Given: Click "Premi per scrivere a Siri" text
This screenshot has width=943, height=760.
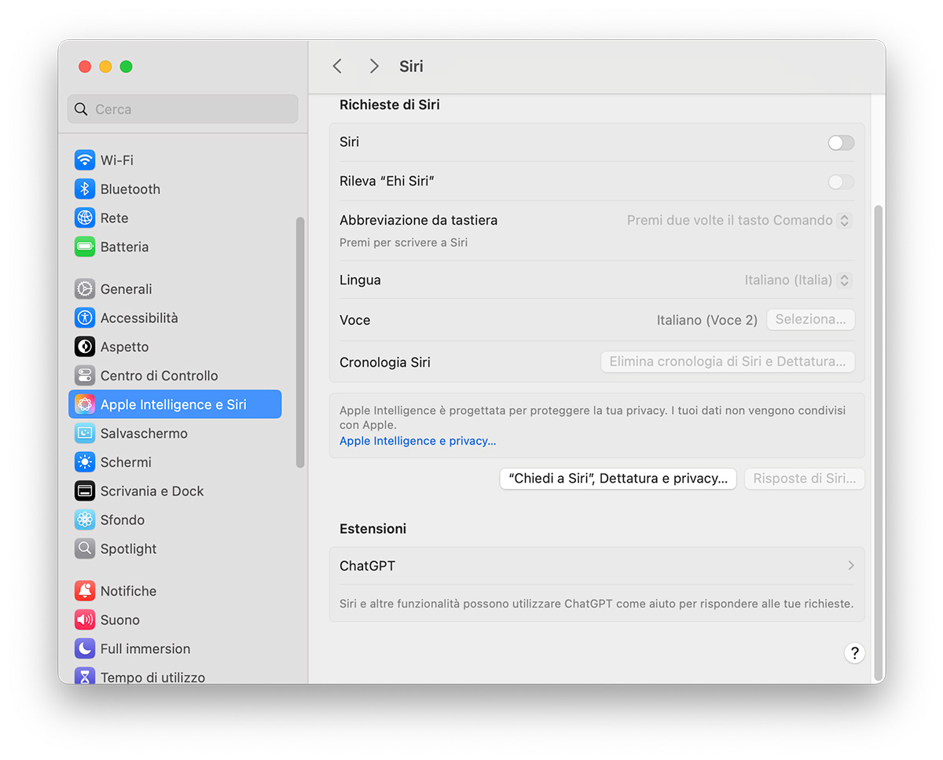Looking at the screenshot, I should (403, 243).
